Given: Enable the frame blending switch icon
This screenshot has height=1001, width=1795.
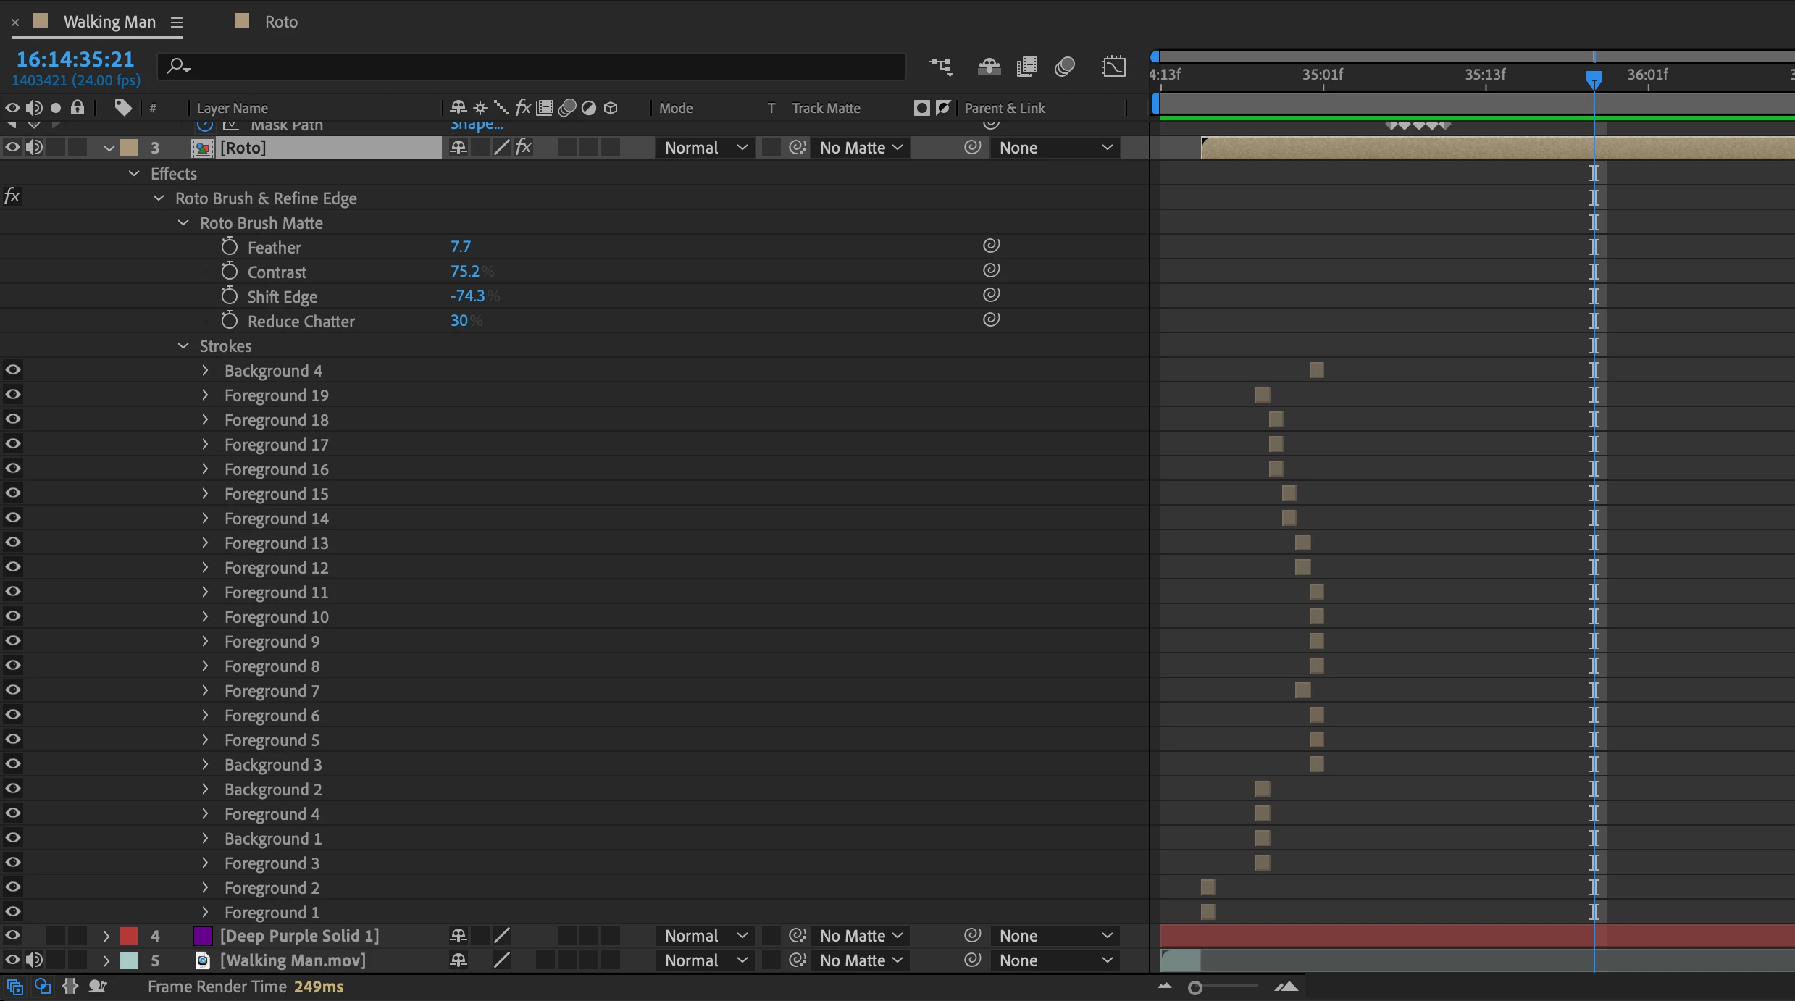Looking at the screenshot, I should click(x=1026, y=67).
